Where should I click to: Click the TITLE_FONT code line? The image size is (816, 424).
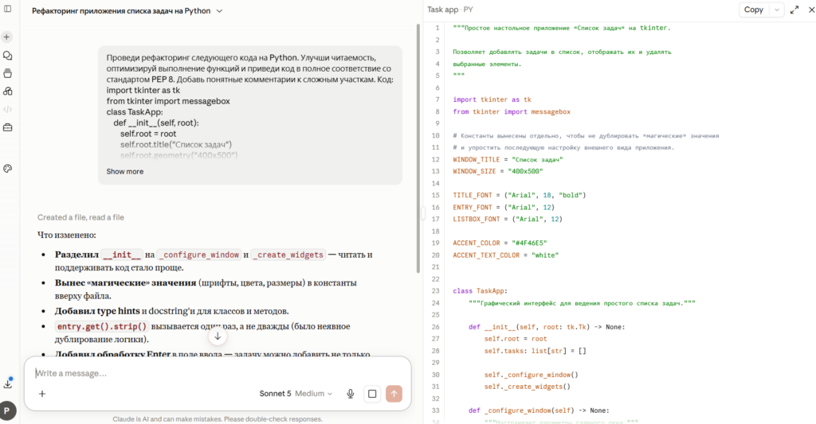pyautogui.click(x=520, y=195)
